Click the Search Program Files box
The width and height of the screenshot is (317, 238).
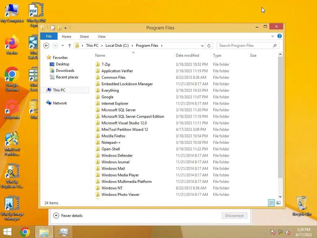click(x=248, y=46)
